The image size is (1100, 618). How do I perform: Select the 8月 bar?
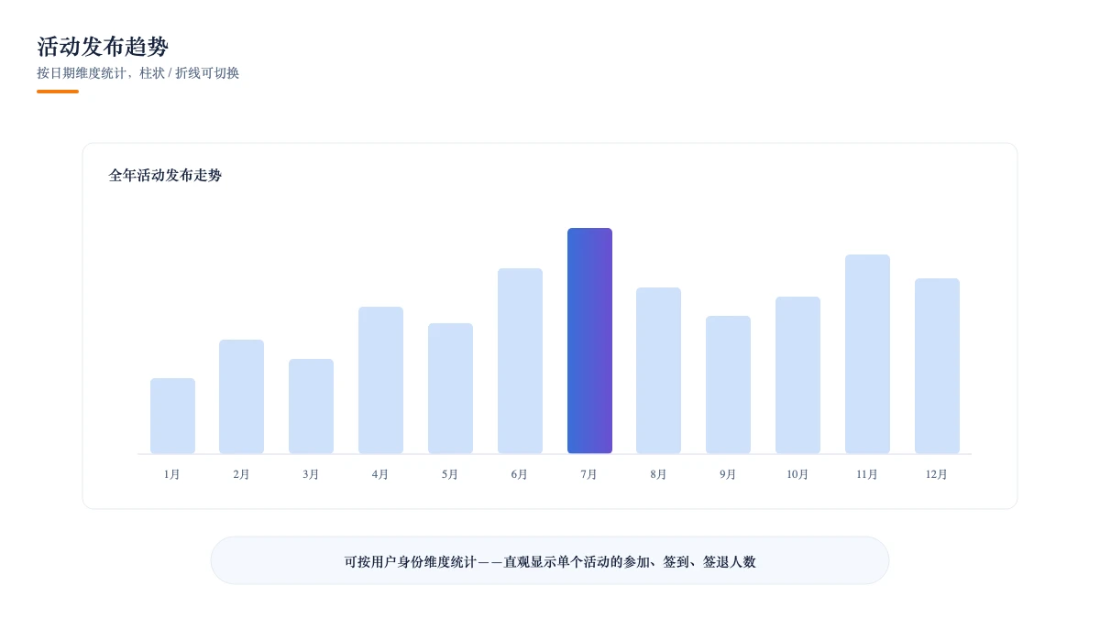coord(659,371)
